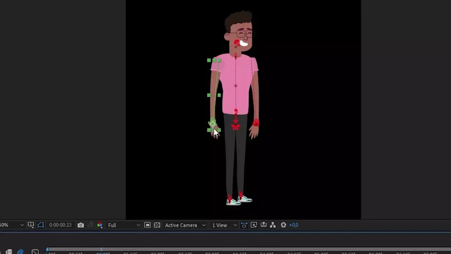Take a snapshot with the camera icon
The image size is (451, 254).
pyautogui.click(x=80, y=225)
